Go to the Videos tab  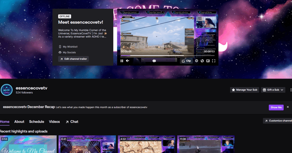pyautogui.click(x=54, y=122)
